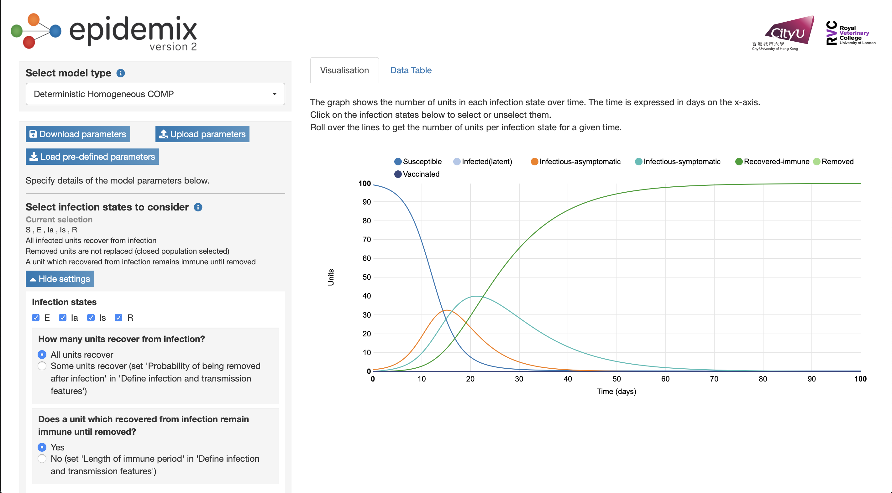Select 'No' for immune until removed
Viewport: 892px width, 493px height.
click(x=42, y=459)
